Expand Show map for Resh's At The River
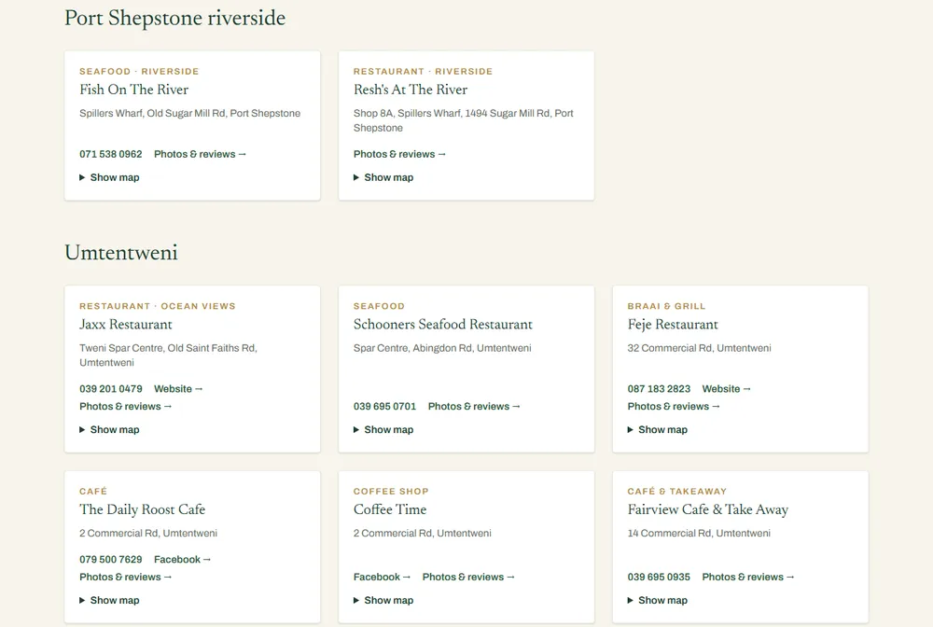The height and width of the screenshot is (627, 933). [383, 177]
